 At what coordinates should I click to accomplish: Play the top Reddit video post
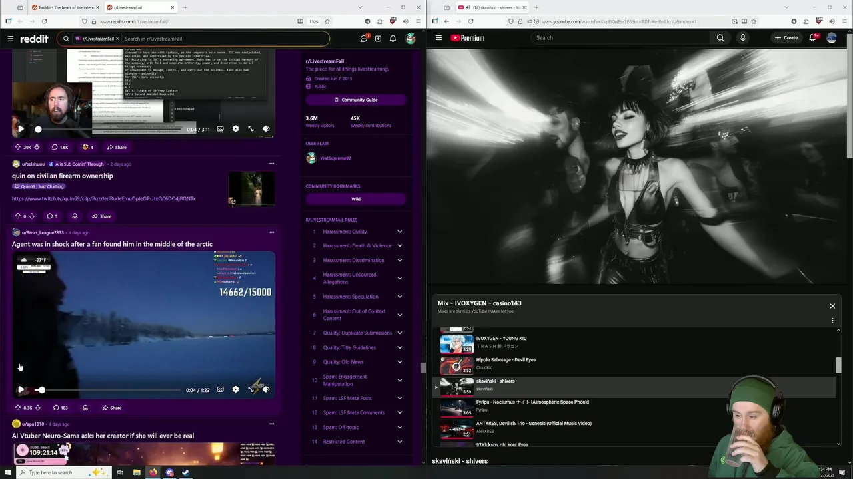click(x=21, y=129)
